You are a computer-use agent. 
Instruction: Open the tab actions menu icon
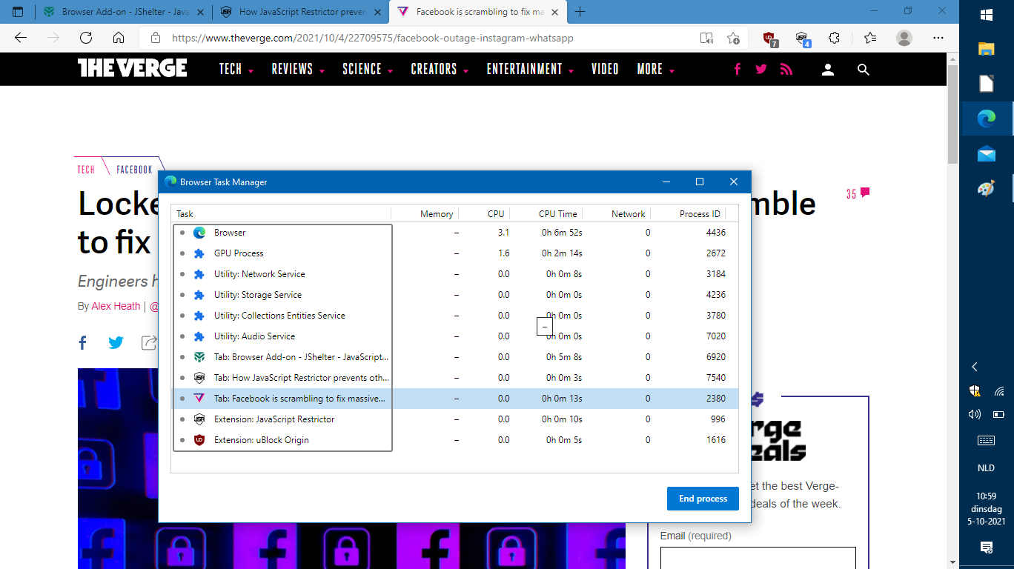click(18, 12)
